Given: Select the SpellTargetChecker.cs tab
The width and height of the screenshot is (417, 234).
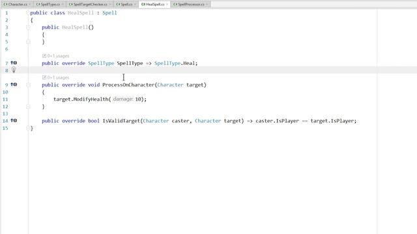Looking at the screenshot, I should [x=90, y=5].
